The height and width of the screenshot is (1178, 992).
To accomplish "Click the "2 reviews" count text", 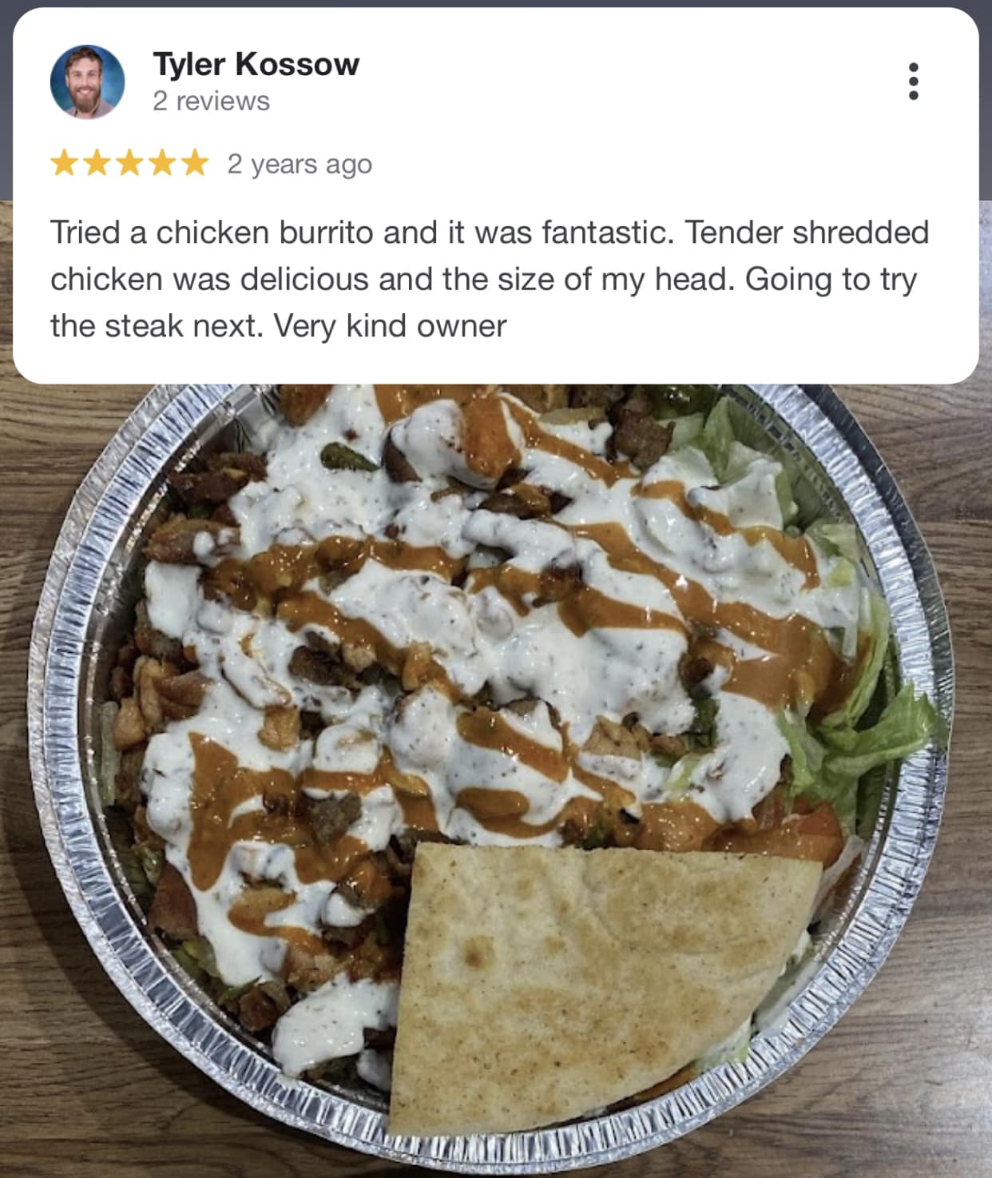I will tap(211, 101).
